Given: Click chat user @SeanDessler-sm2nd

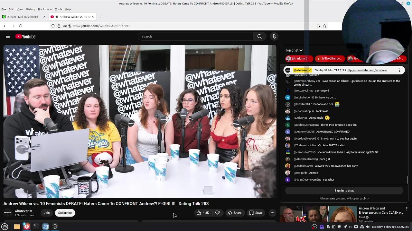Looking at the screenshot, I should 307,180.
